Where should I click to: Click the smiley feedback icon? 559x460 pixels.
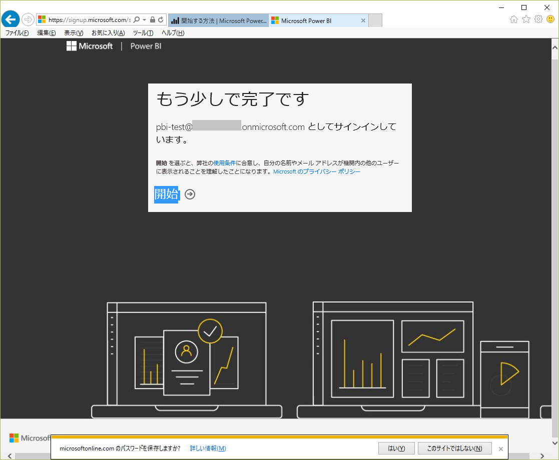[x=550, y=19]
